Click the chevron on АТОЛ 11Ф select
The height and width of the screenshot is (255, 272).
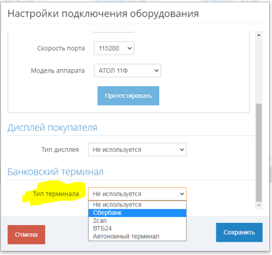pos(156,71)
